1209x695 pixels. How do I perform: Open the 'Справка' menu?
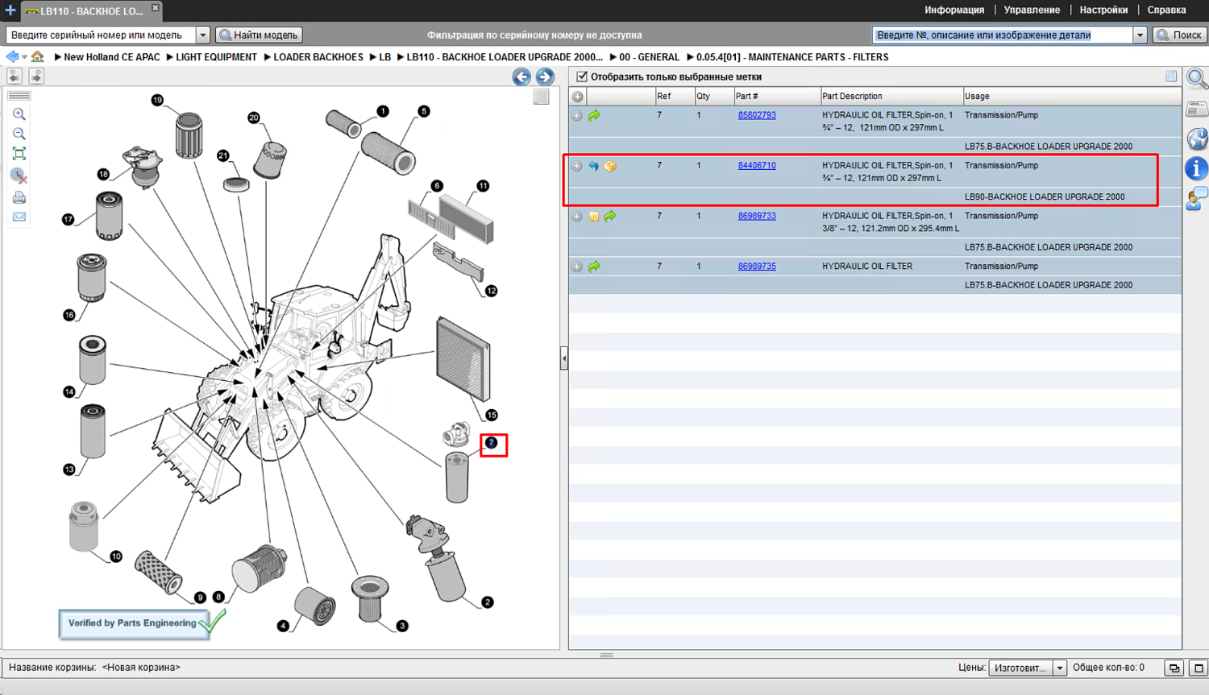(1166, 10)
